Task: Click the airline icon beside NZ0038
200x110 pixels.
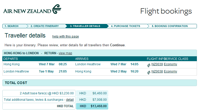Action: click(x=149, y=72)
